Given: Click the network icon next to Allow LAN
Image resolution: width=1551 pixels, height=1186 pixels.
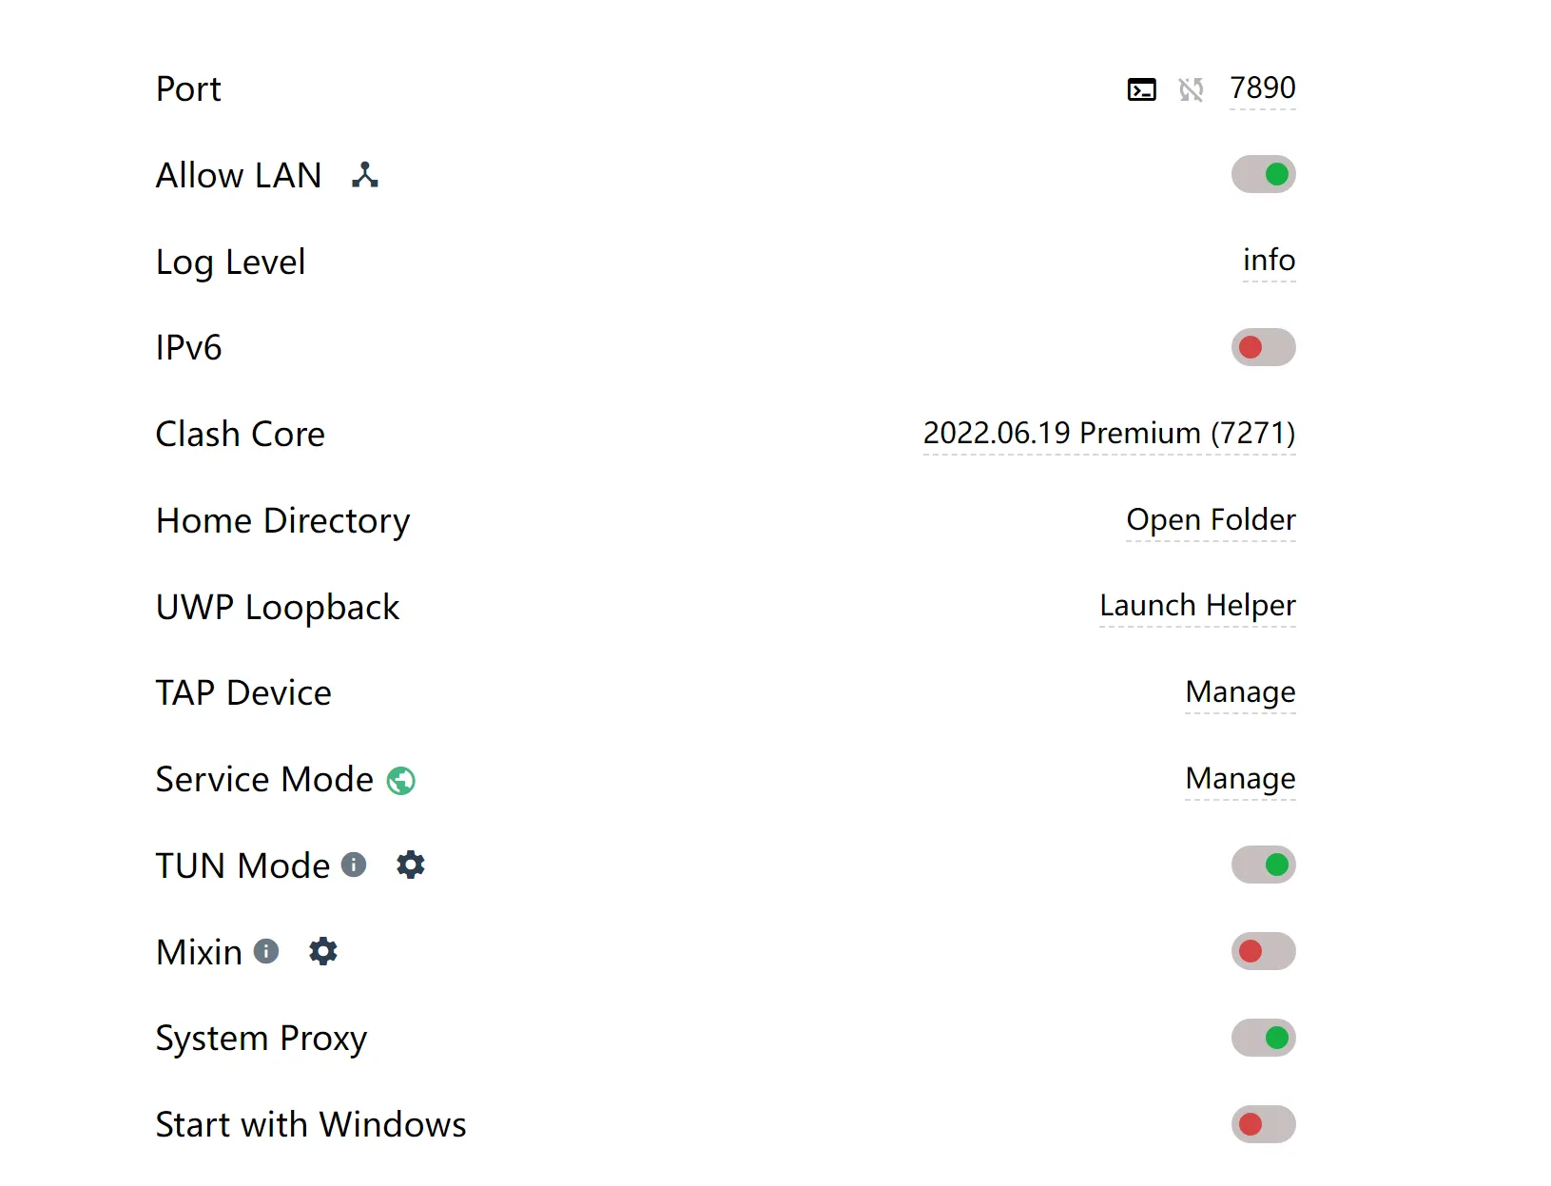Looking at the screenshot, I should (x=365, y=175).
